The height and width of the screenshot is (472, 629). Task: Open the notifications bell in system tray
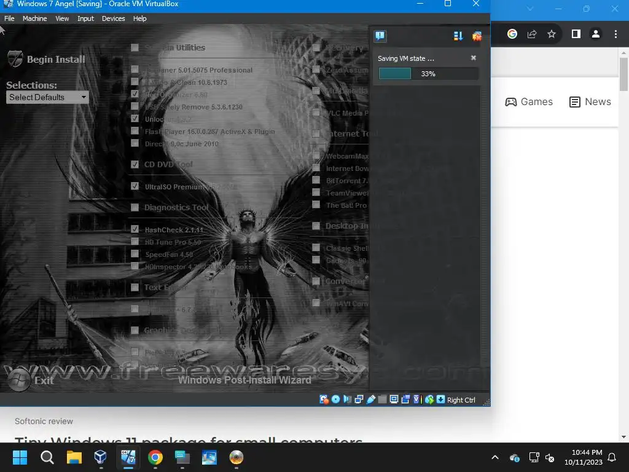(612, 457)
